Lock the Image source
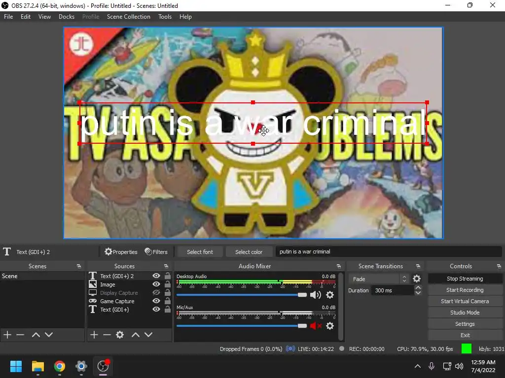 (168, 284)
